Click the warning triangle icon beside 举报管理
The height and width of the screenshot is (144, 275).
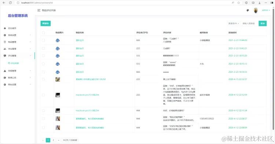(5, 71)
